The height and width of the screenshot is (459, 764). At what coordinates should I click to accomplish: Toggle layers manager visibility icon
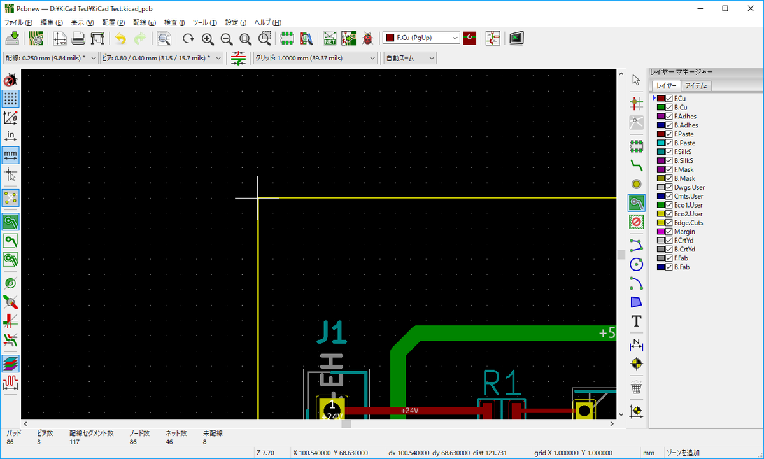tap(11, 363)
